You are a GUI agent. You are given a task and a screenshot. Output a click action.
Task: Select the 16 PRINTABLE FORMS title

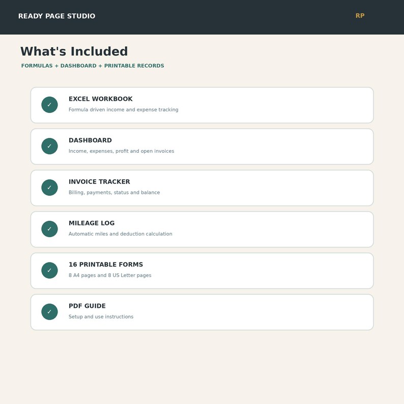click(106, 265)
